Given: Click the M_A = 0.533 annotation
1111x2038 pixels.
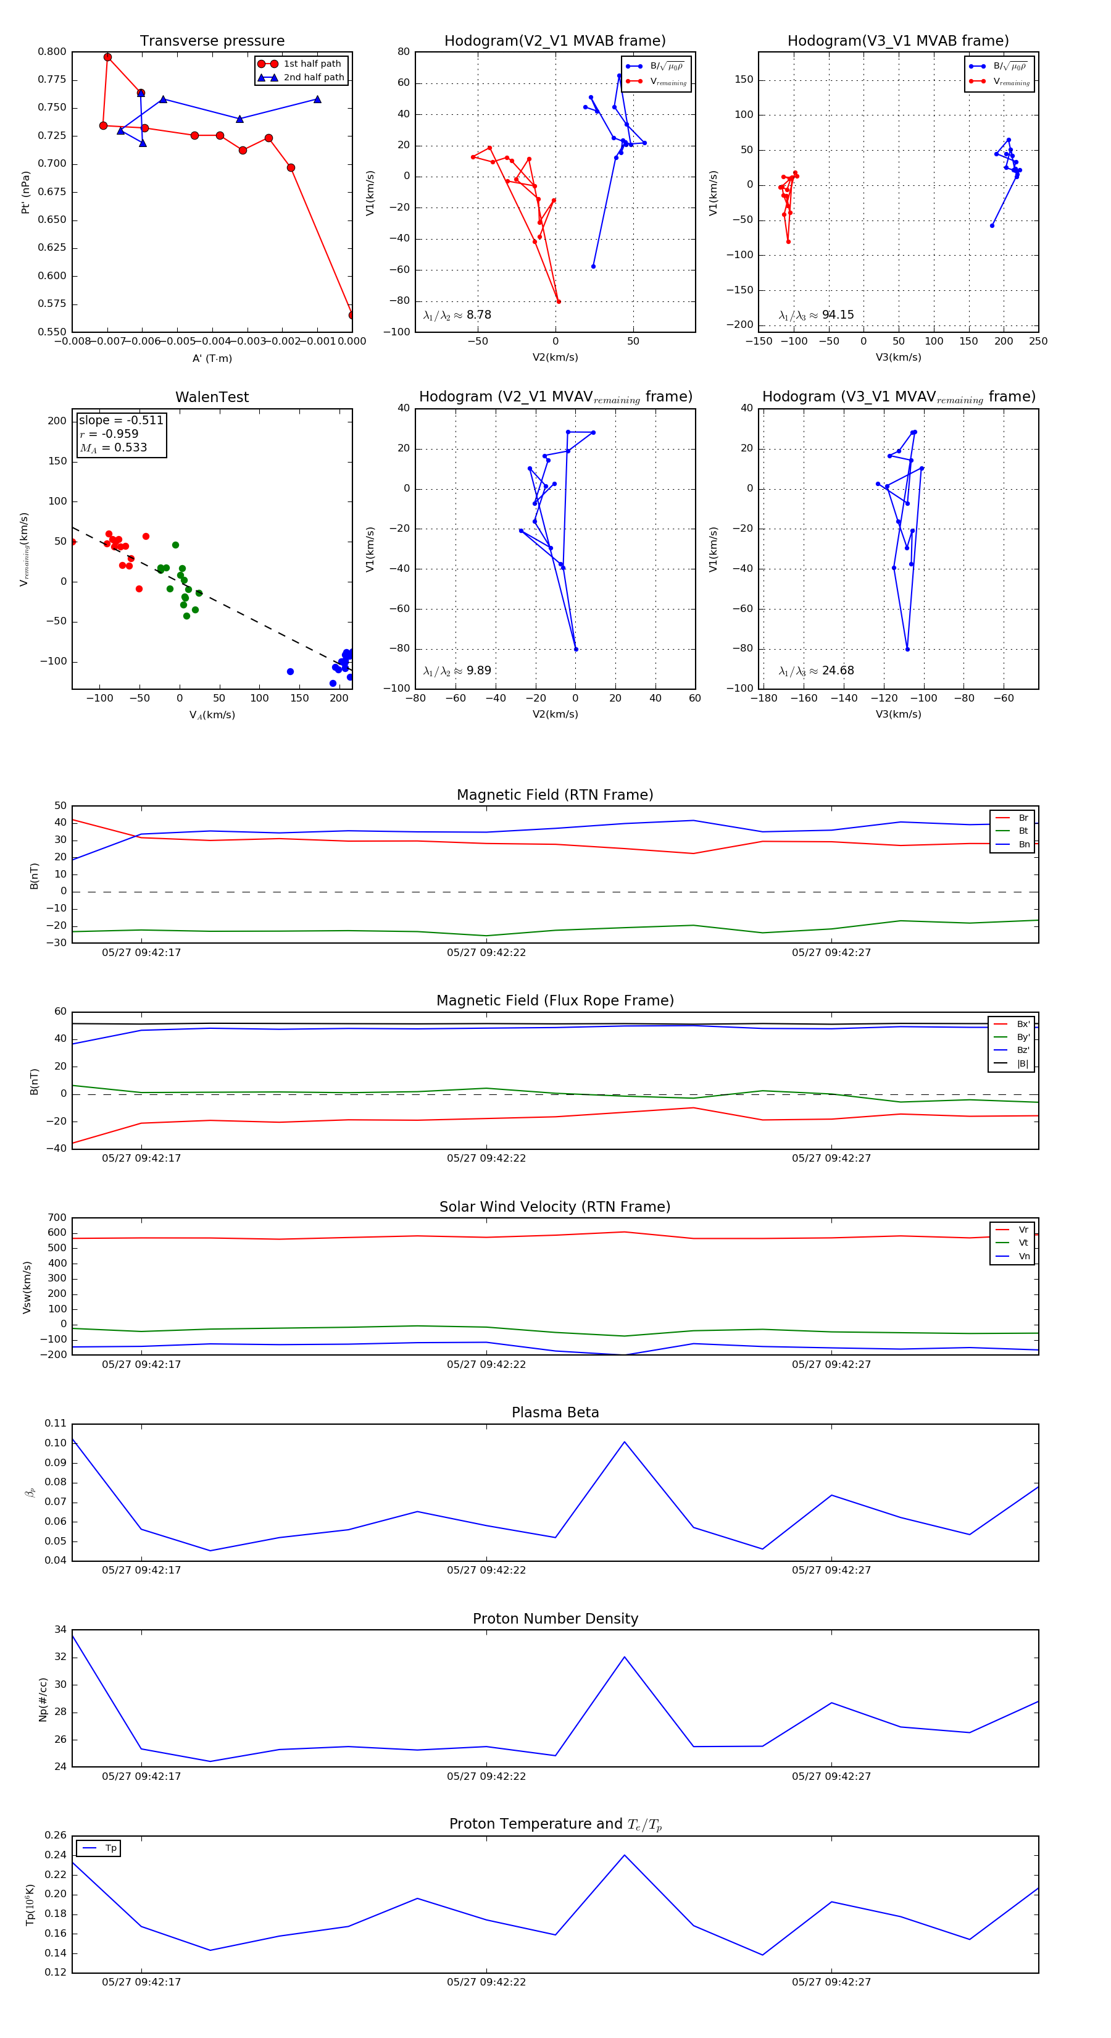Looking at the screenshot, I should (x=113, y=448).
